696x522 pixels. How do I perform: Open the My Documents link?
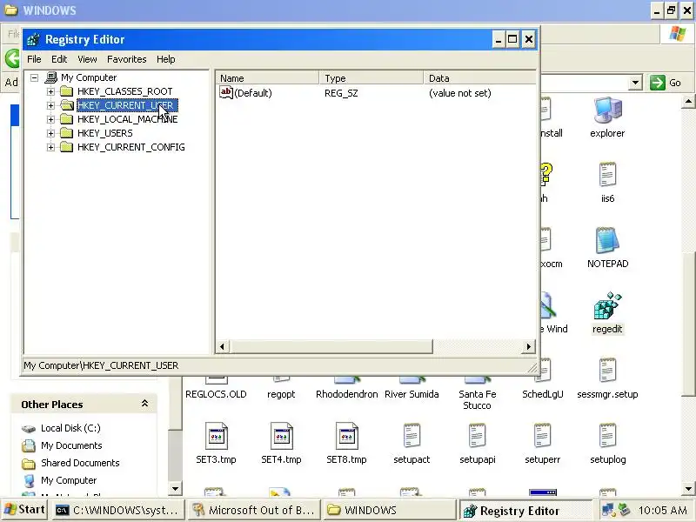tap(71, 445)
